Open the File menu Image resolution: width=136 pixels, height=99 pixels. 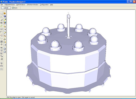[x=2, y=5]
